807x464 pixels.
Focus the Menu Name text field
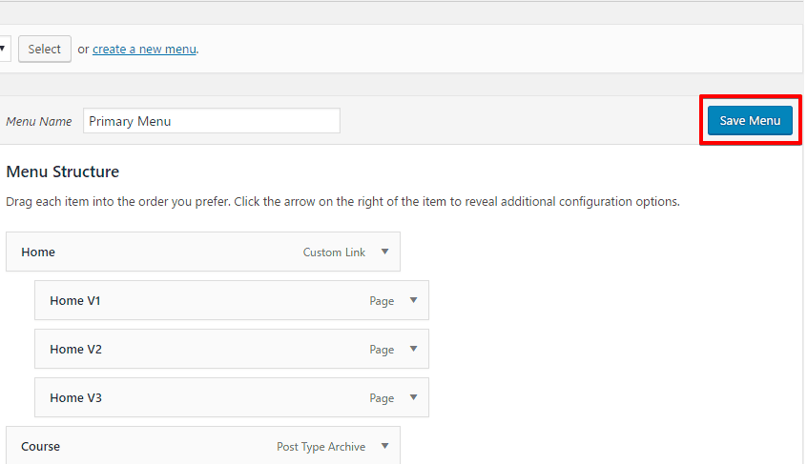click(211, 121)
